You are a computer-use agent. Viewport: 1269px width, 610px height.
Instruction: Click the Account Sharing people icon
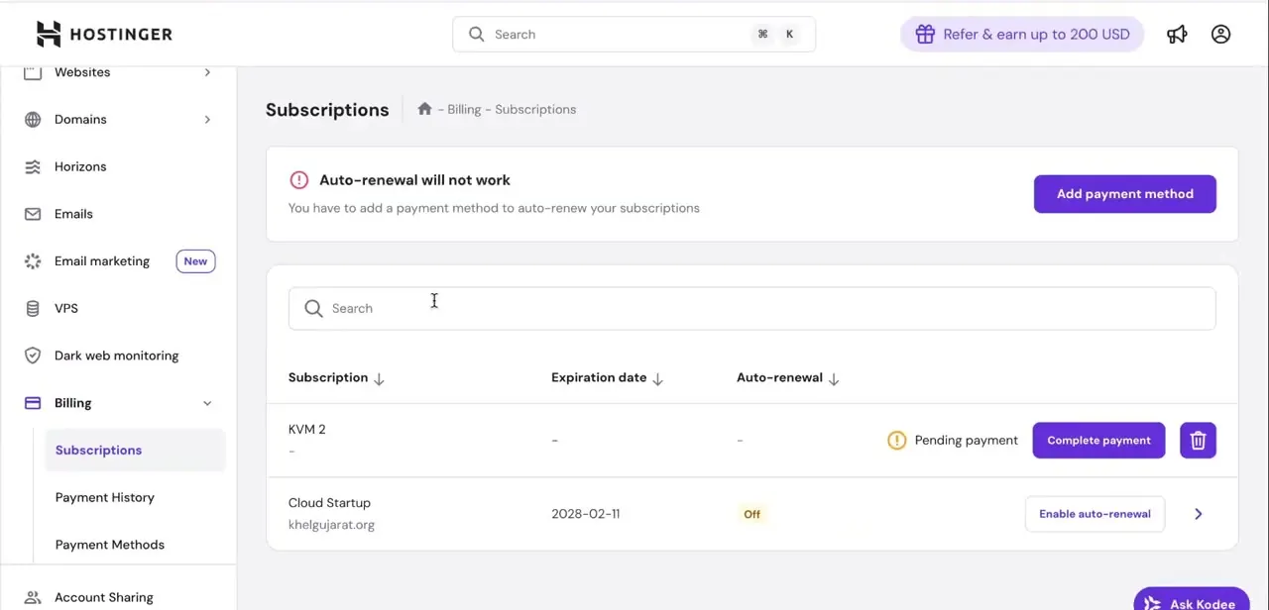pyautogui.click(x=33, y=598)
